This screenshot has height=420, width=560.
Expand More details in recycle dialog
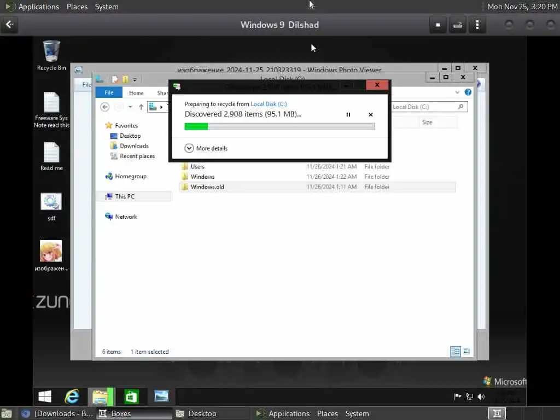click(206, 148)
